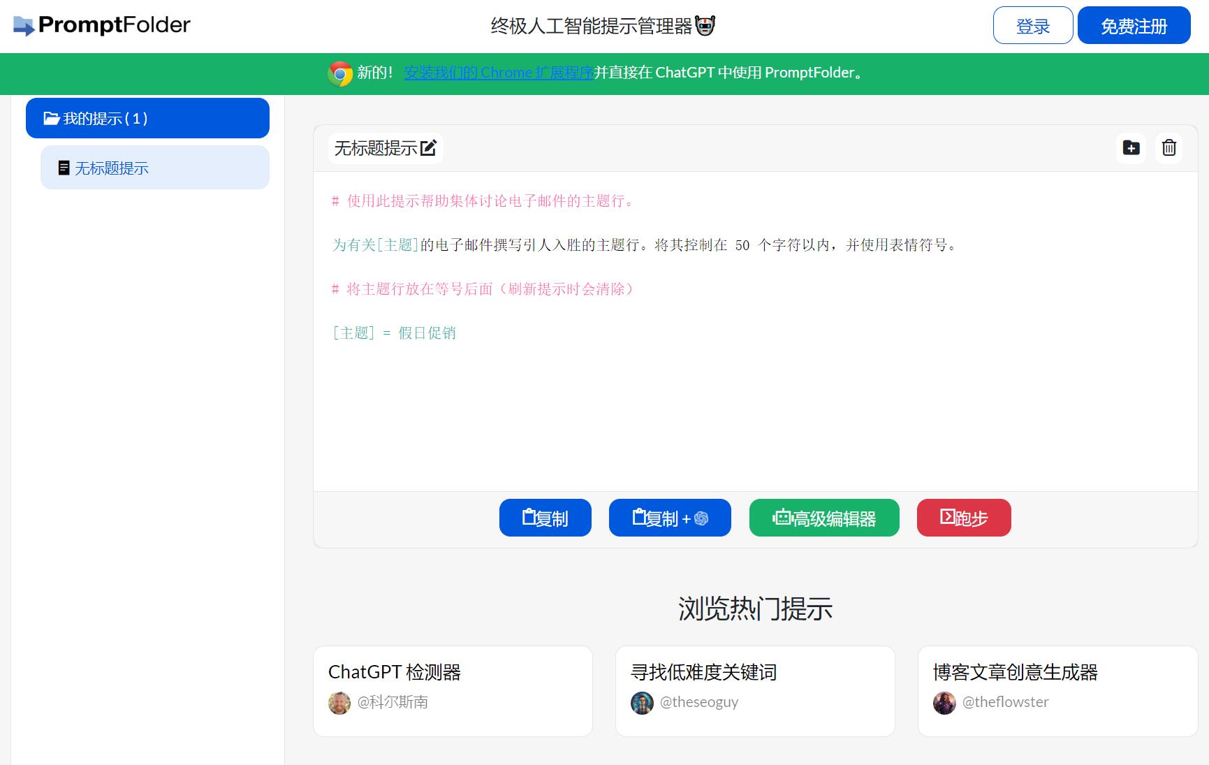Image resolution: width=1209 pixels, height=765 pixels.
Task: Open the 高级编辑器 advanced editor
Action: [x=824, y=518]
